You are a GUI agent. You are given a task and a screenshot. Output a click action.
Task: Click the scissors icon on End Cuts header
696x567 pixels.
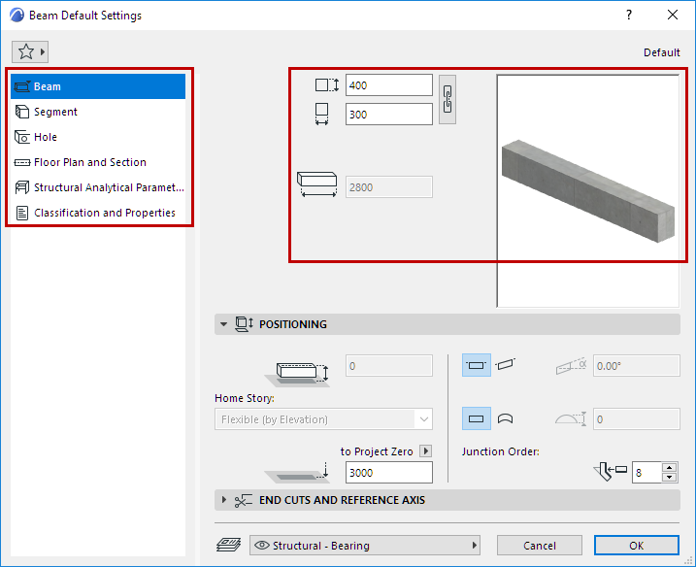(244, 501)
